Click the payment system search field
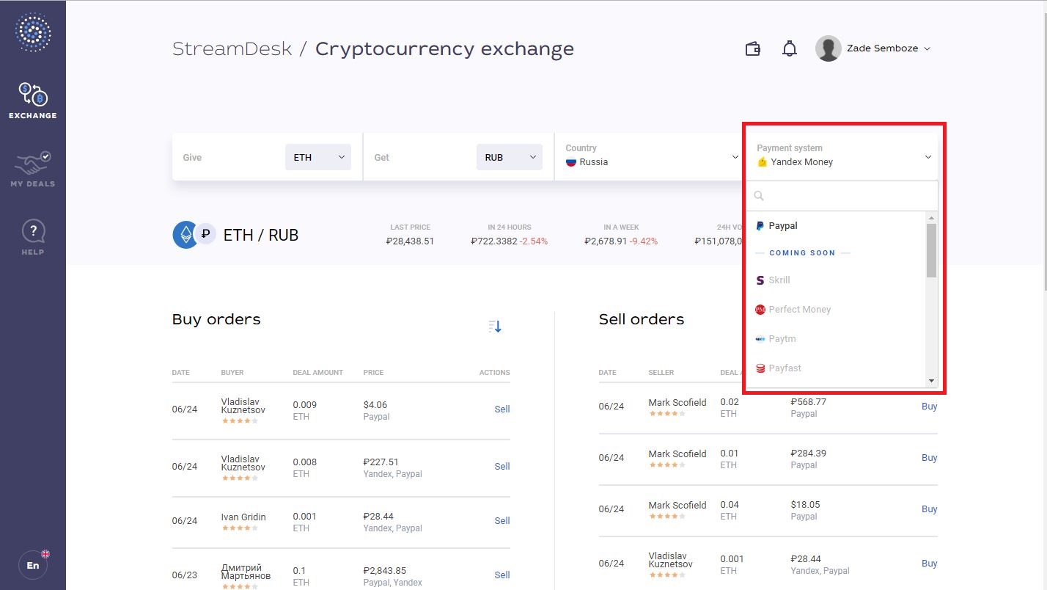This screenshot has height=590, width=1047. click(842, 196)
